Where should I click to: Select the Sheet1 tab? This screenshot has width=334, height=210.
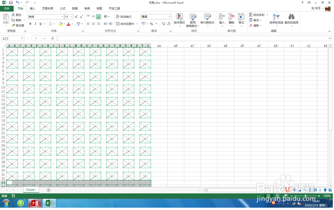pyautogui.click(x=31, y=190)
